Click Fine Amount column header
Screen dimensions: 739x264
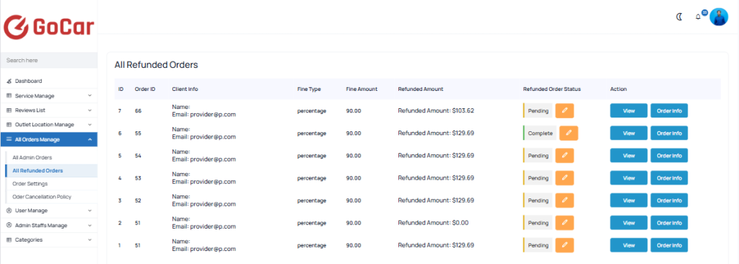(362, 89)
